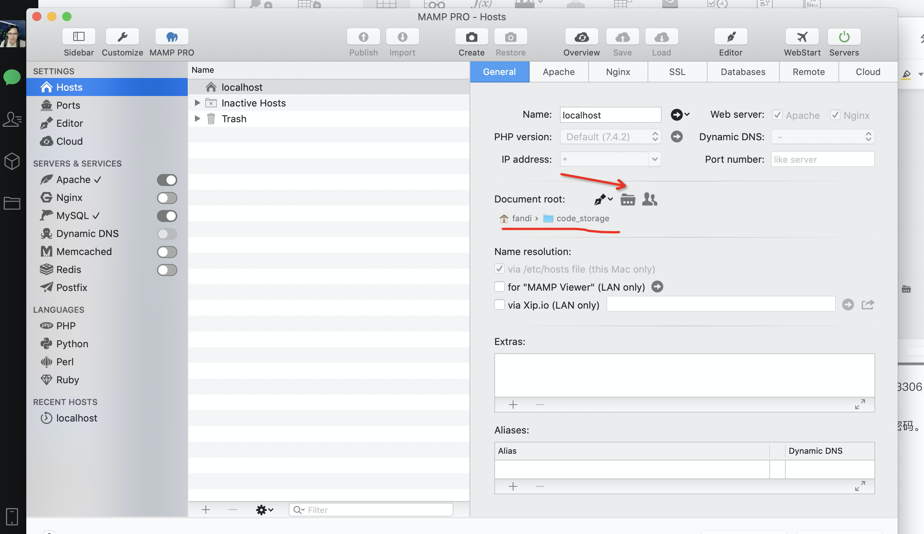
Task: Select the localhost row in hosts list
Action: 329,87
